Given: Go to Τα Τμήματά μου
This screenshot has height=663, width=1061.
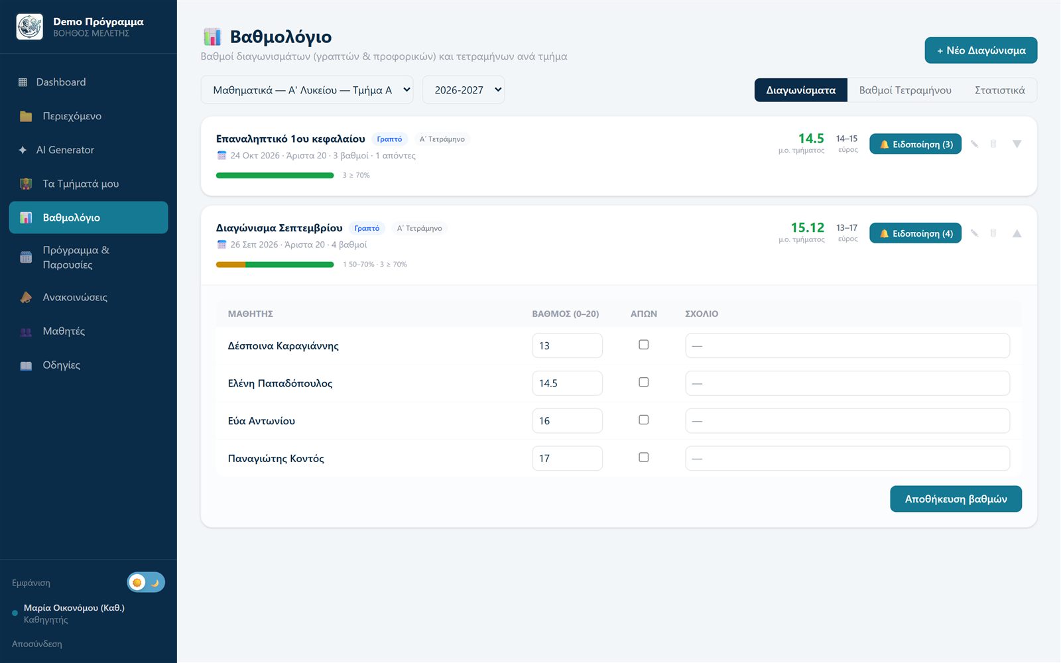Looking at the screenshot, I should tap(88, 184).
